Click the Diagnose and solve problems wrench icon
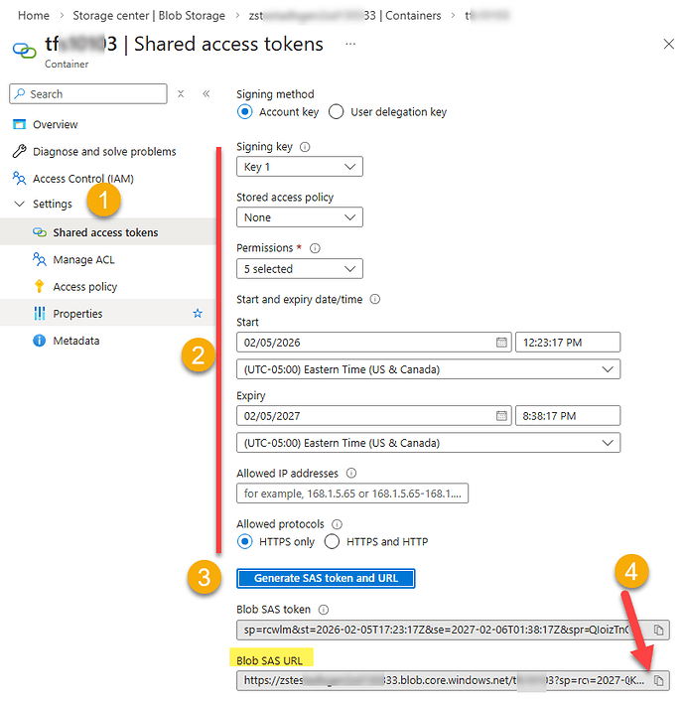 19,151
